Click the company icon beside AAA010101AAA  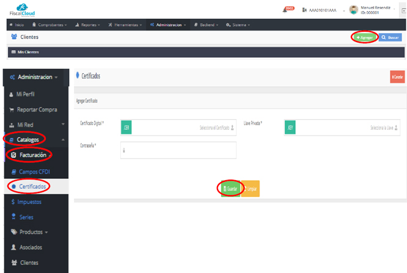[304, 10]
